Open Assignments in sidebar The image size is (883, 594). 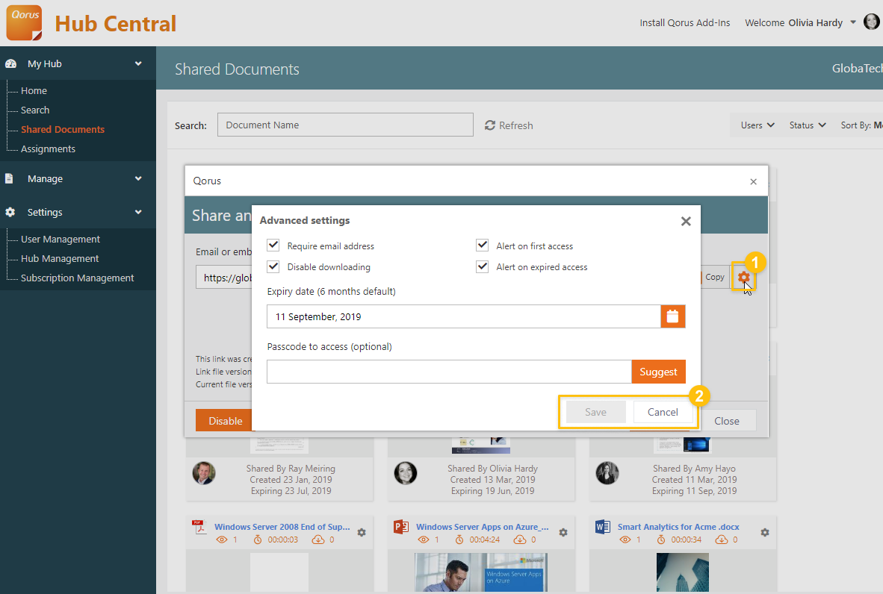click(x=48, y=149)
